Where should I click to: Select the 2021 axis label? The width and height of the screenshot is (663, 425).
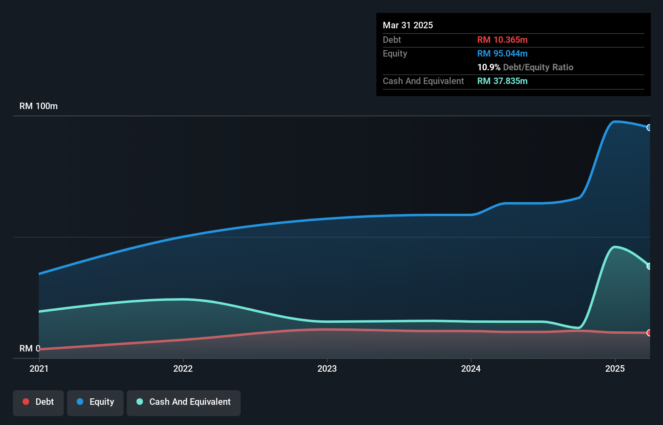39,368
